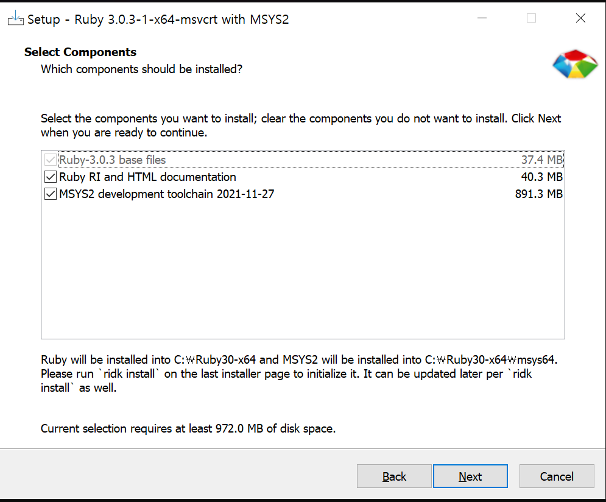Image resolution: width=606 pixels, height=502 pixels.
Task: Click the Select Components heading
Action: click(x=80, y=52)
